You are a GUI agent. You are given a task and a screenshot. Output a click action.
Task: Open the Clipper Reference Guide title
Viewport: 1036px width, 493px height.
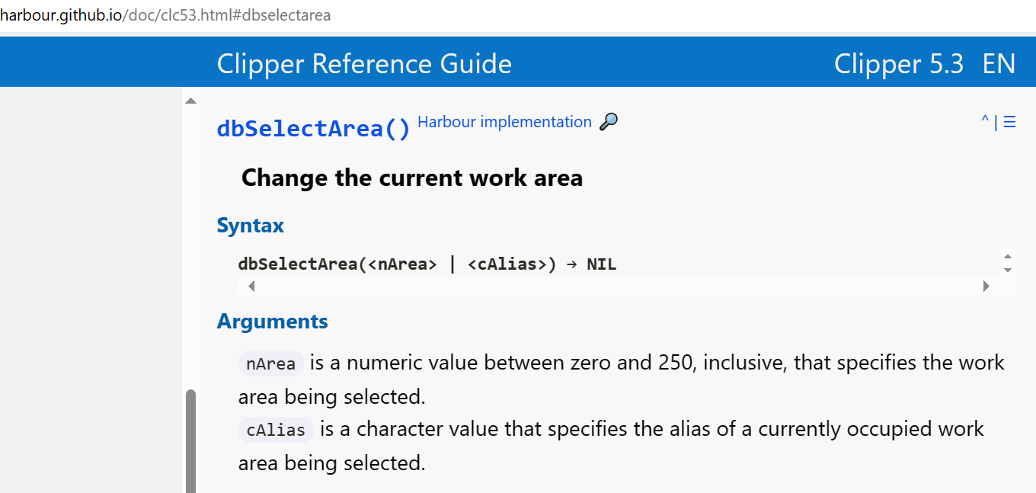click(364, 63)
